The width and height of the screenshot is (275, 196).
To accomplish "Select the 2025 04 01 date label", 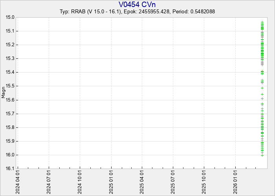I will click(x=142, y=182).
